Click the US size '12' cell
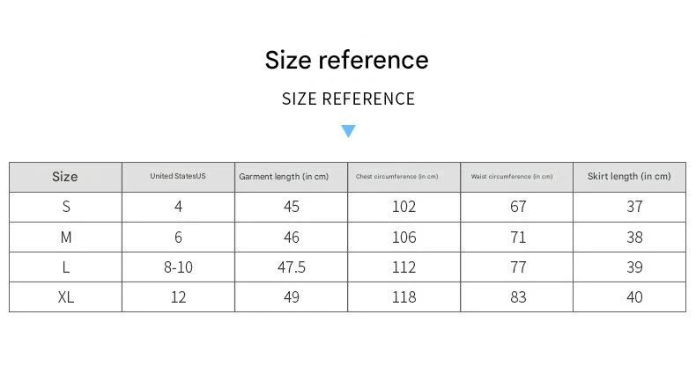Image resolution: width=696 pixels, height=373 pixels. point(179,297)
